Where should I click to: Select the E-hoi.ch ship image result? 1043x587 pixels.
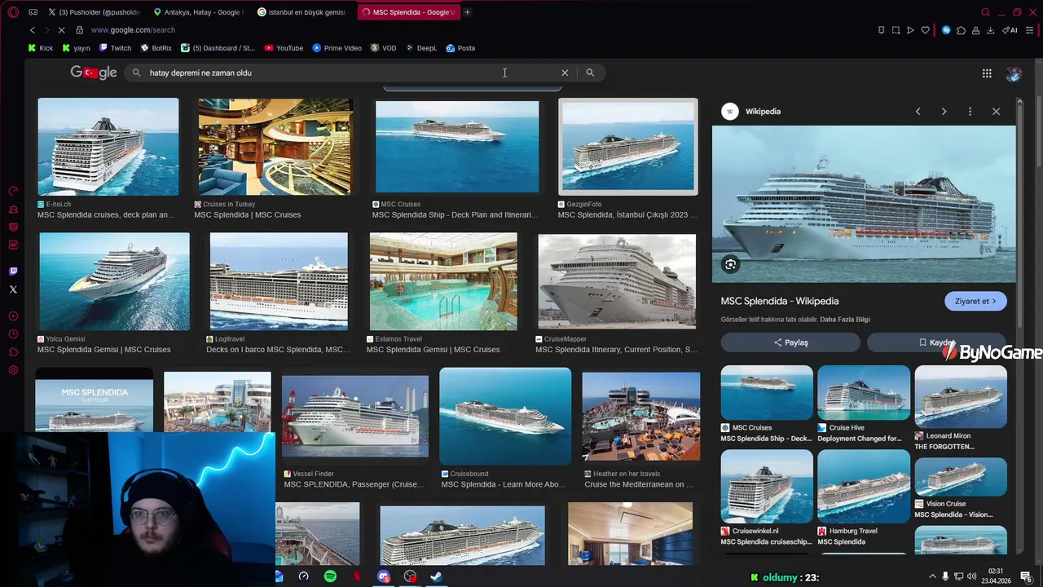pos(108,147)
